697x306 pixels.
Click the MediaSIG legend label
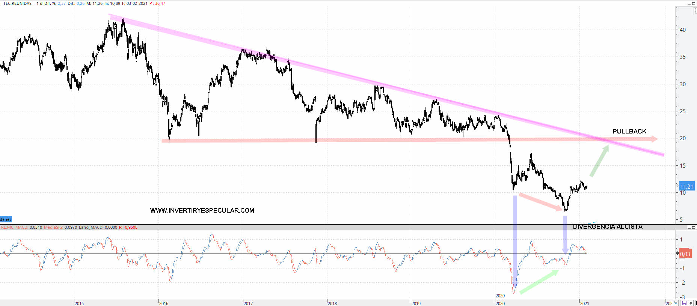pyautogui.click(x=53, y=227)
